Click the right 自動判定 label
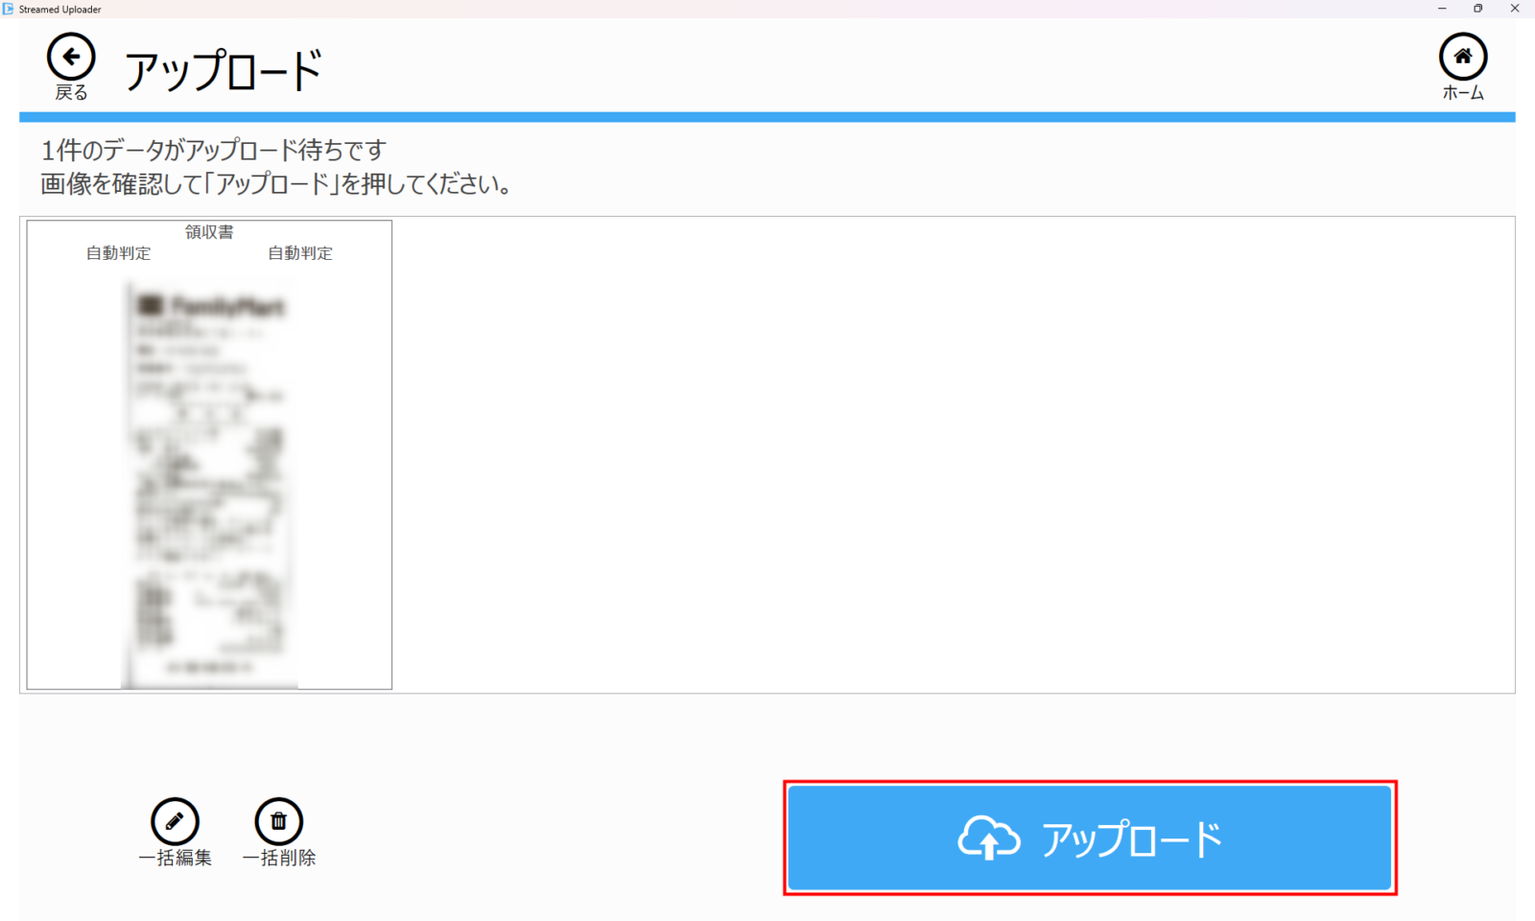The height and width of the screenshot is (921, 1535). pos(299,253)
